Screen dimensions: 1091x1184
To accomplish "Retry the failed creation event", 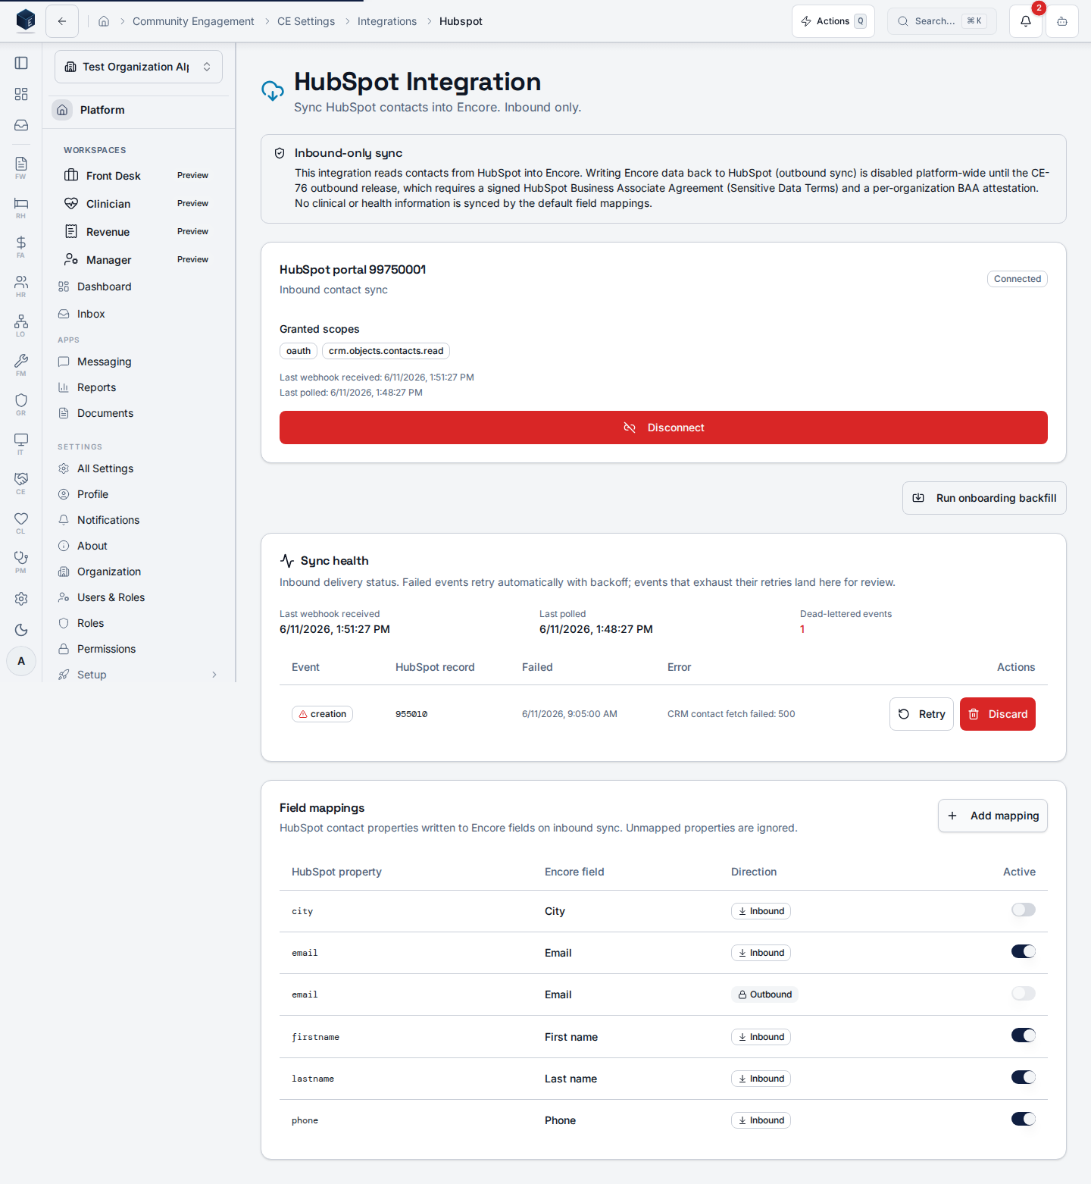I will 921,714.
